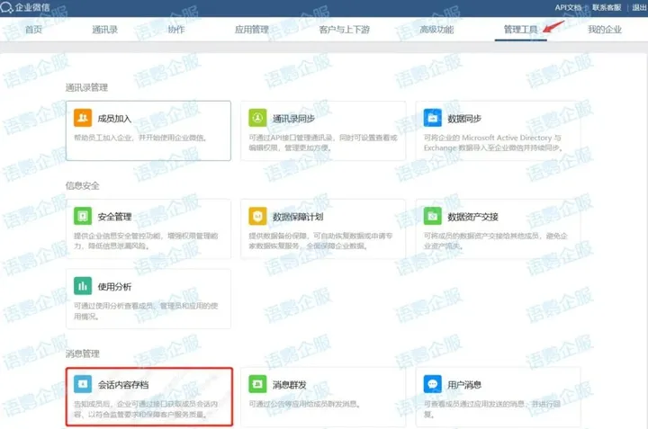648x429 pixels.
Task: Click the 通讯录同步 green icon
Action: coord(257,118)
